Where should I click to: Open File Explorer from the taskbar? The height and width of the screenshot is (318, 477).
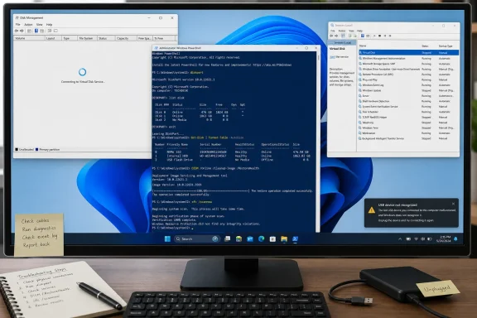(284, 238)
